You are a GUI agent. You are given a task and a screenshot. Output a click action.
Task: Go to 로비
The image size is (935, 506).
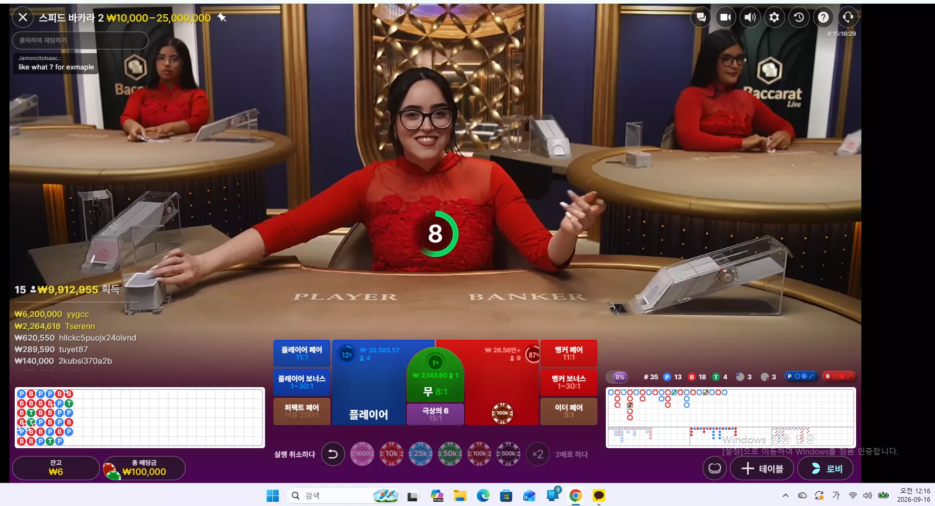825,468
